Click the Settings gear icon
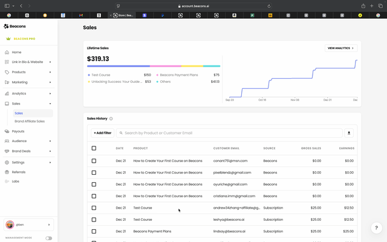387x242 pixels. (x=7, y=163)
